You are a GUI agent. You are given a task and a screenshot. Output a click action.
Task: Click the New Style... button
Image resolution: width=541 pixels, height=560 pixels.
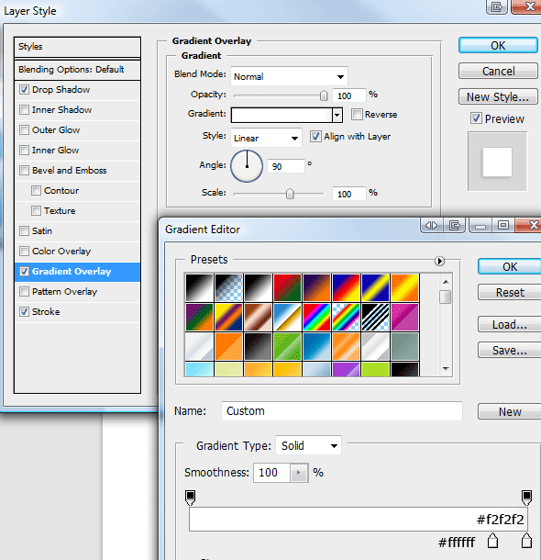click(498, 96)
